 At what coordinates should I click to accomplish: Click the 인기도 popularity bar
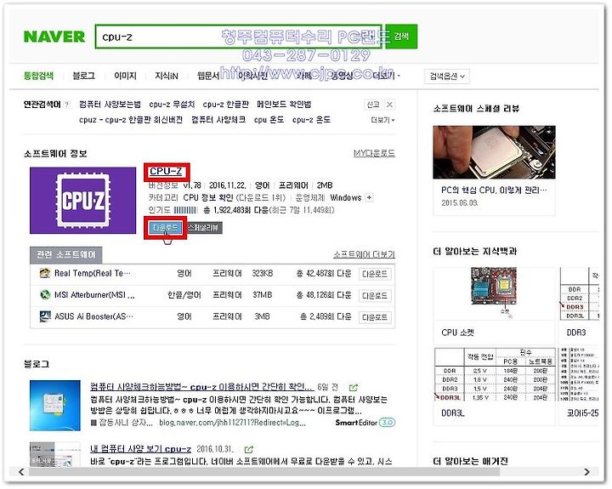(x=185, y=210)
